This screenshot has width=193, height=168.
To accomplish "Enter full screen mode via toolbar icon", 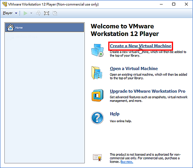I will [47, 13].
